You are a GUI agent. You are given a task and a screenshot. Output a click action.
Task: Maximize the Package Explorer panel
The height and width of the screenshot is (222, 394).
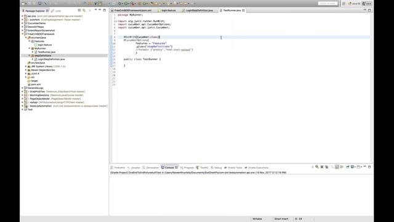104,10
